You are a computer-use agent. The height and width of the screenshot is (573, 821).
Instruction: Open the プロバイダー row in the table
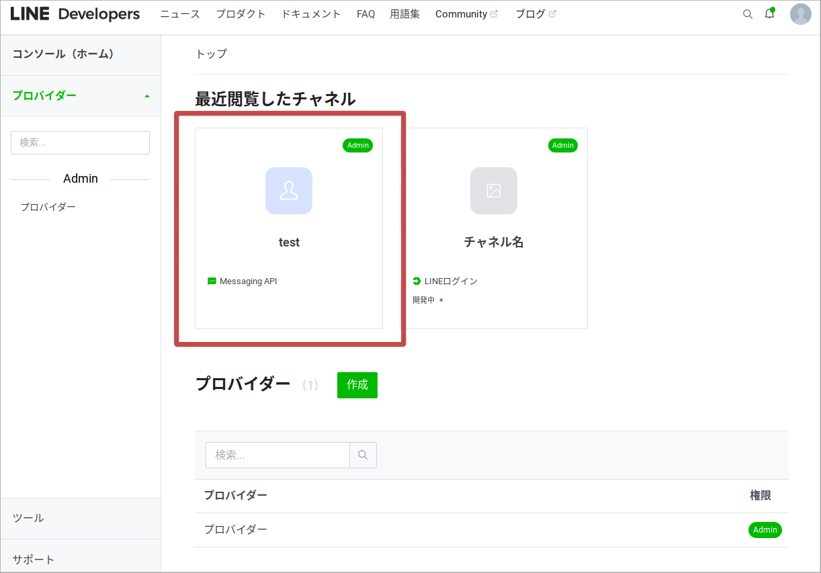click(235, 529)
